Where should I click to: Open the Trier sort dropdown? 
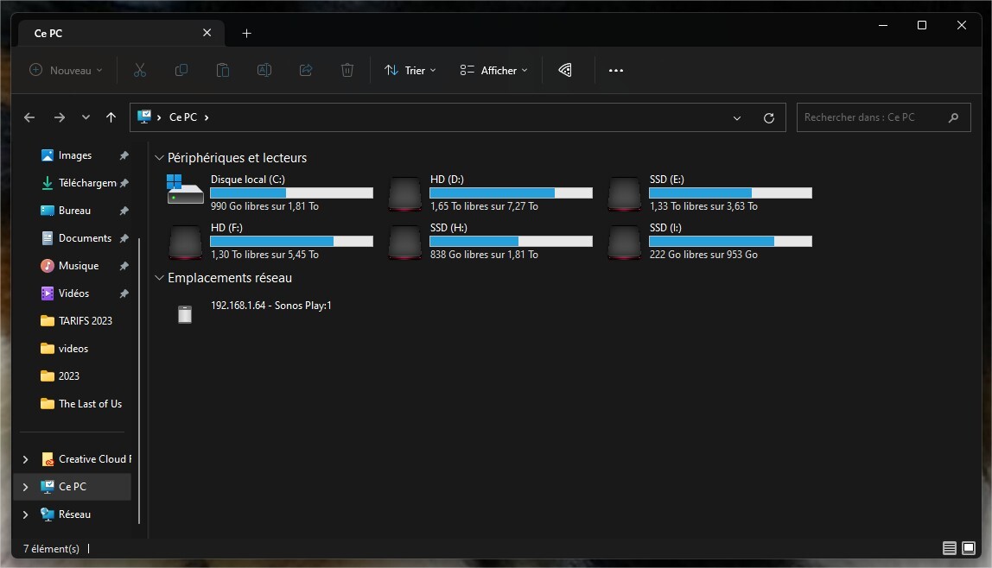click(410, 70)
